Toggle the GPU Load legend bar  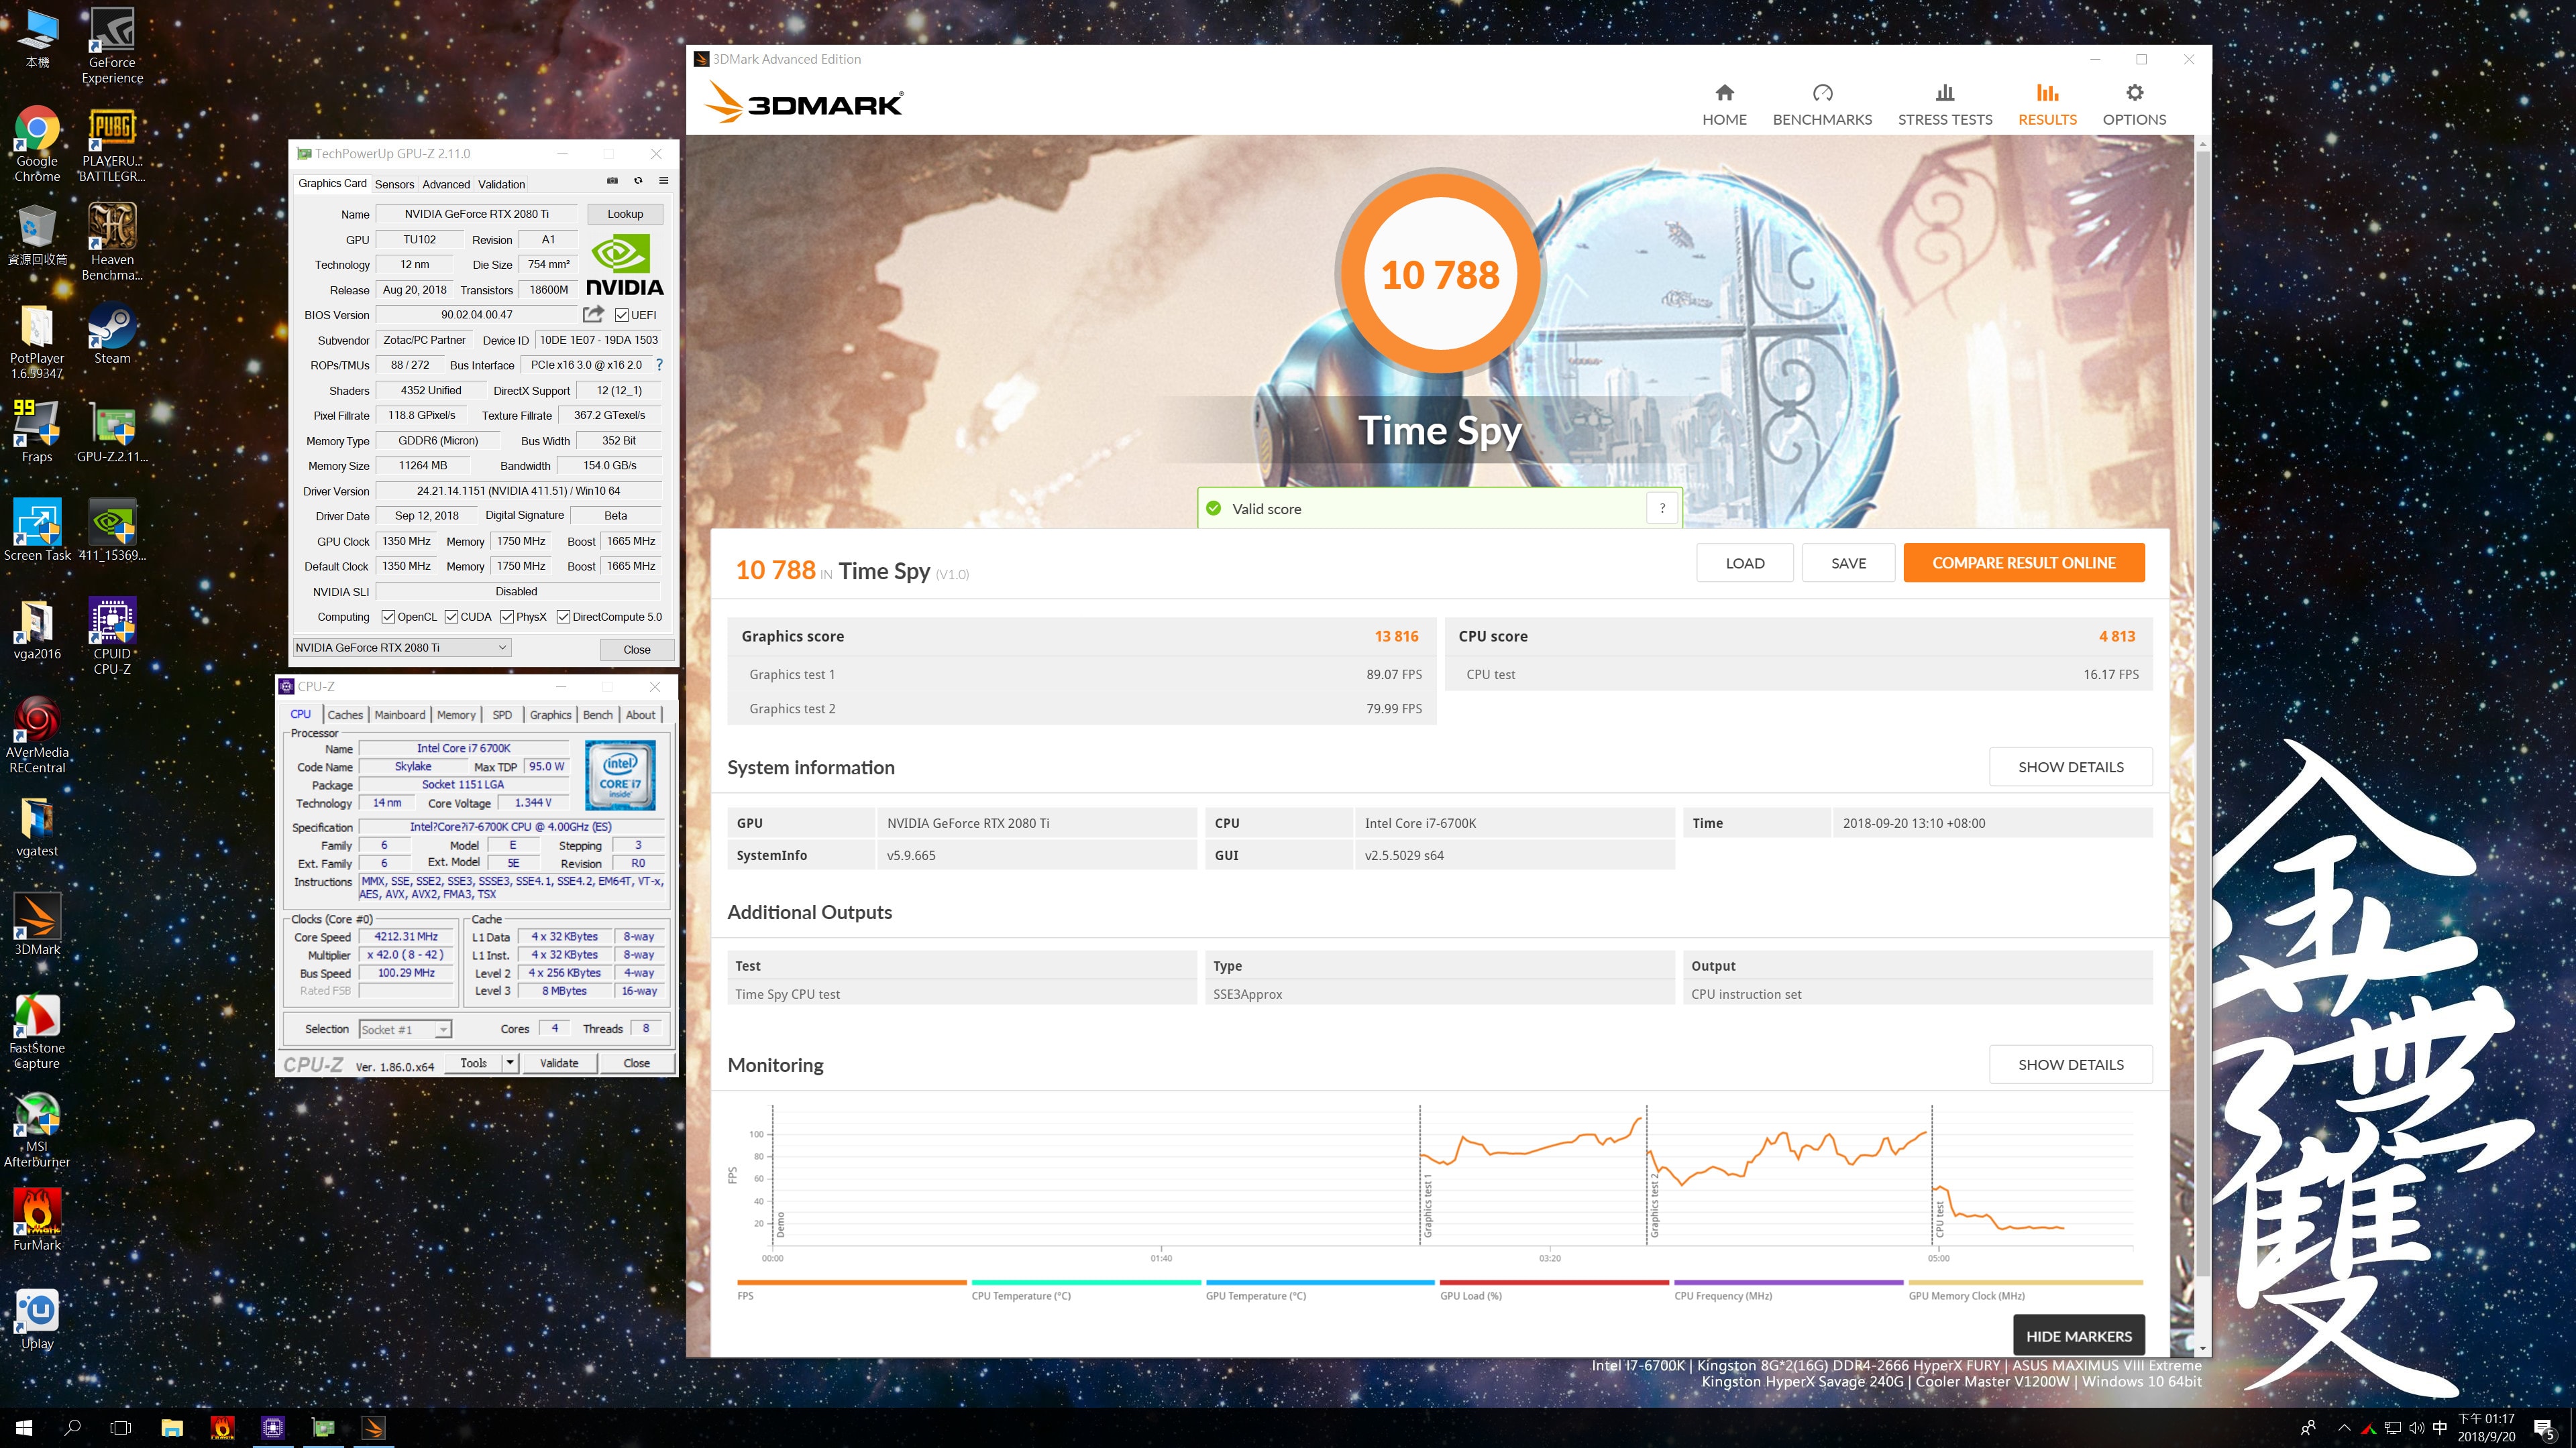pyautogui.click(x=1554, y=1282)
